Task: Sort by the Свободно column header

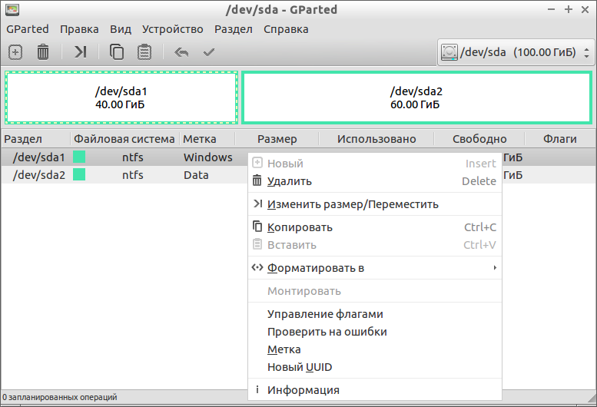Action: click(479, 139)
